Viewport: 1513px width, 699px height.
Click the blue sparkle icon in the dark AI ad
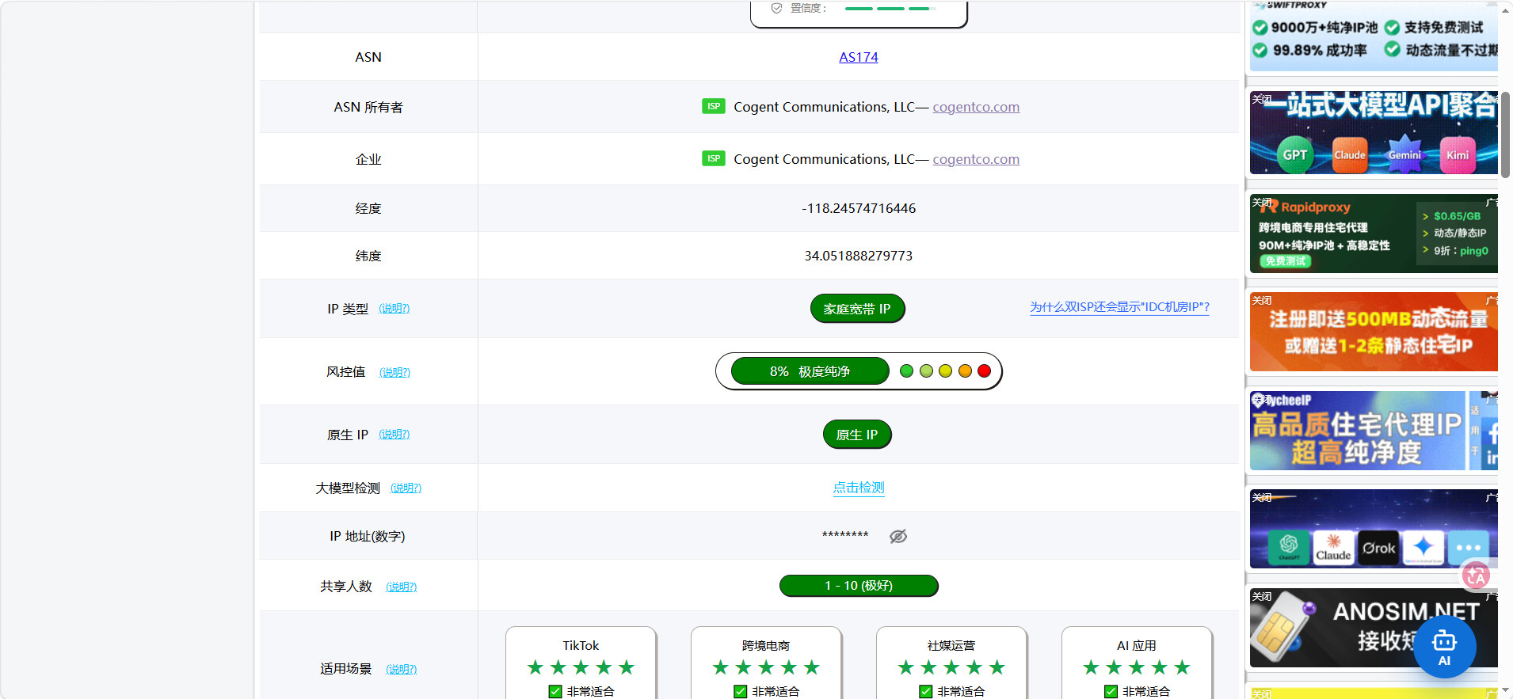point(1423,547)
